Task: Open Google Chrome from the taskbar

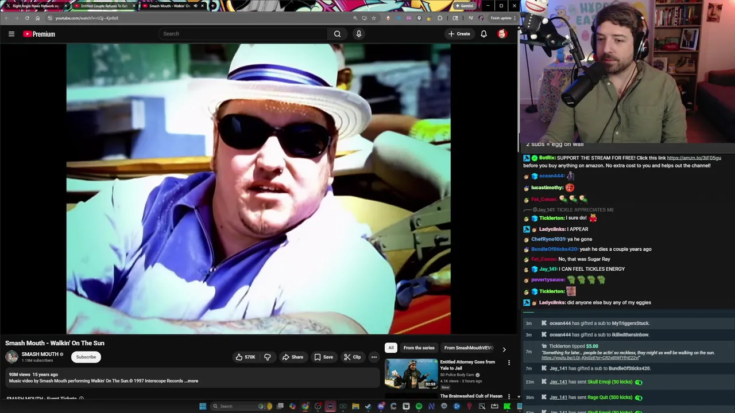Action: [305, 406]
